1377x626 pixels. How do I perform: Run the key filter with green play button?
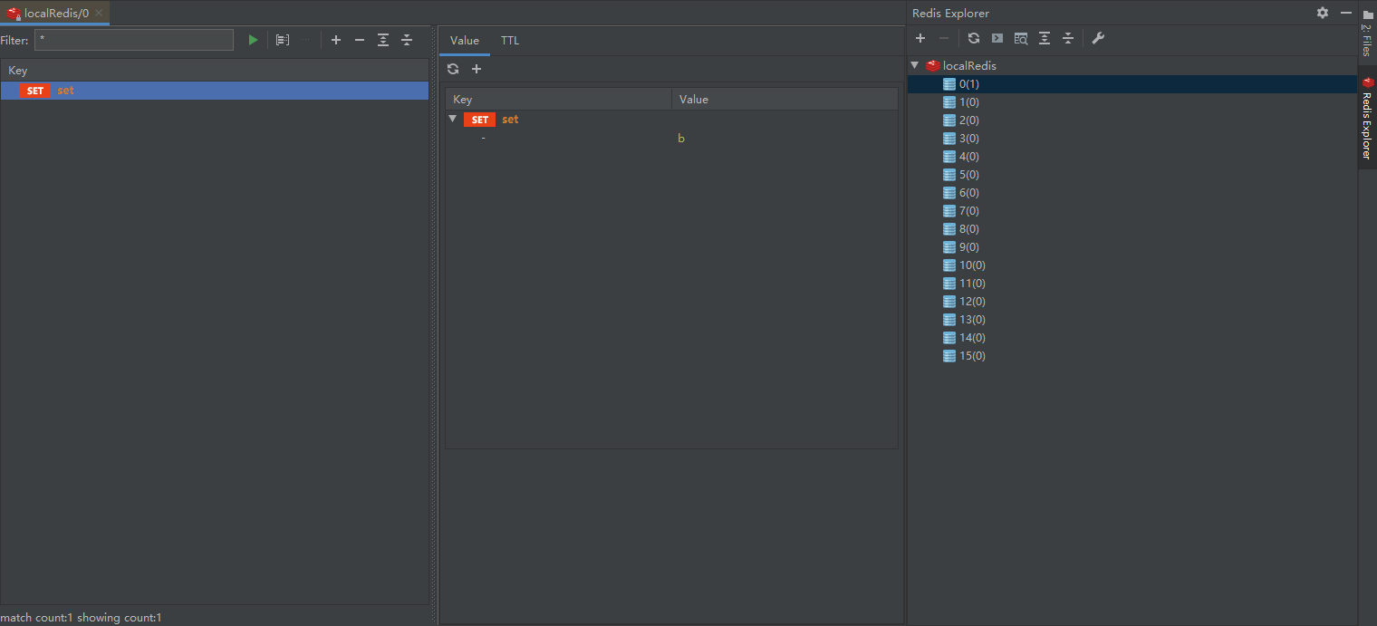[x=253, y=40]
